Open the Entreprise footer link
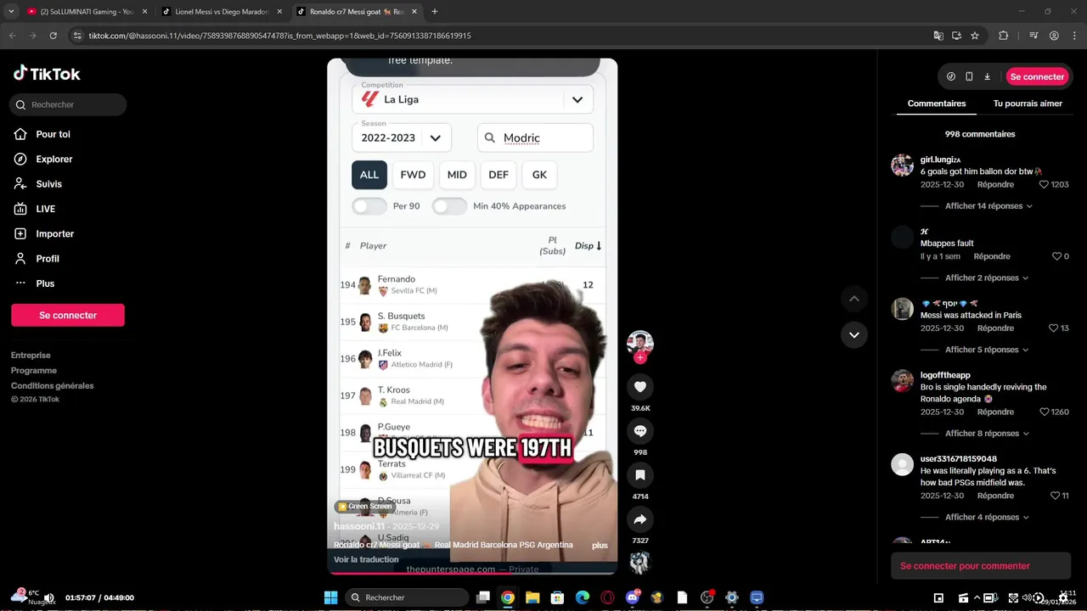This screenshot has width=1087, height=611. click(31, 355)
